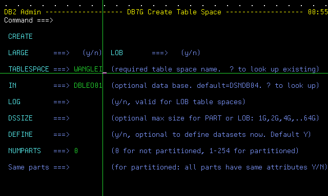Click the (y/n) hint next to LOB

[191, 53]
